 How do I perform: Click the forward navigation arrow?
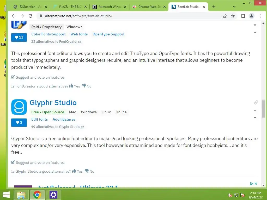coord(22,16)
